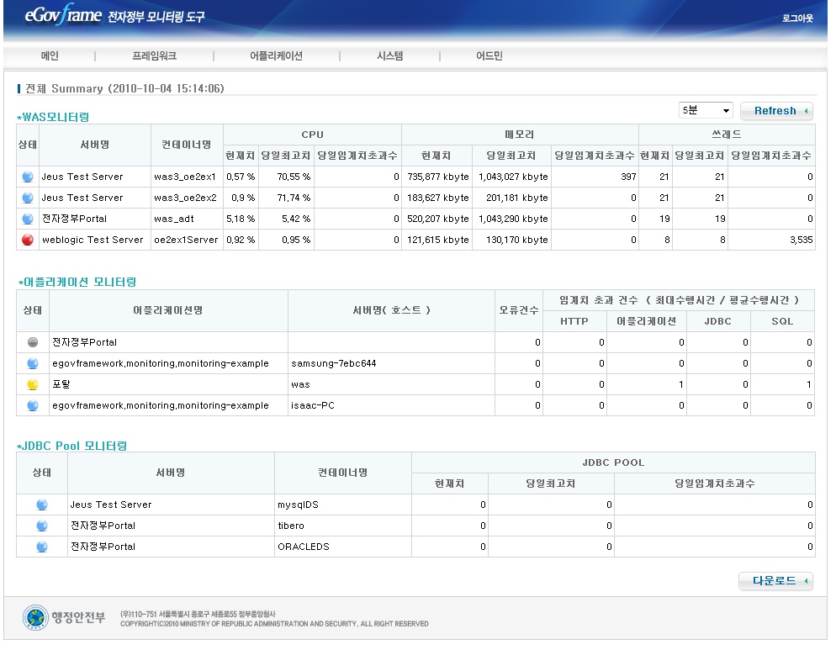Screen dimensions: 836x650
Task: Click the status icon for mysqlDS JDBC pool
Action: (42, 505)
